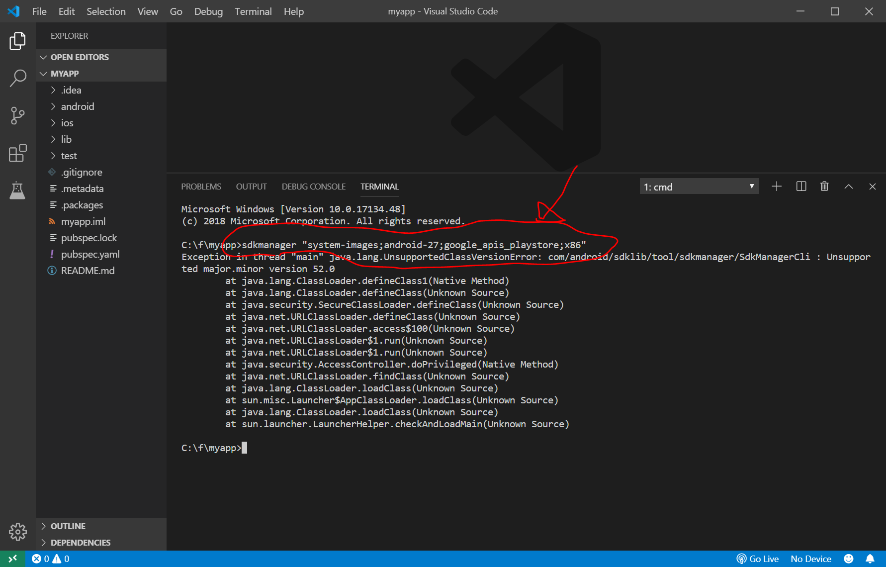This screenshot has height=567, width=886.
Task: Expand the OUTLINE section
Action: coord(101,526)
